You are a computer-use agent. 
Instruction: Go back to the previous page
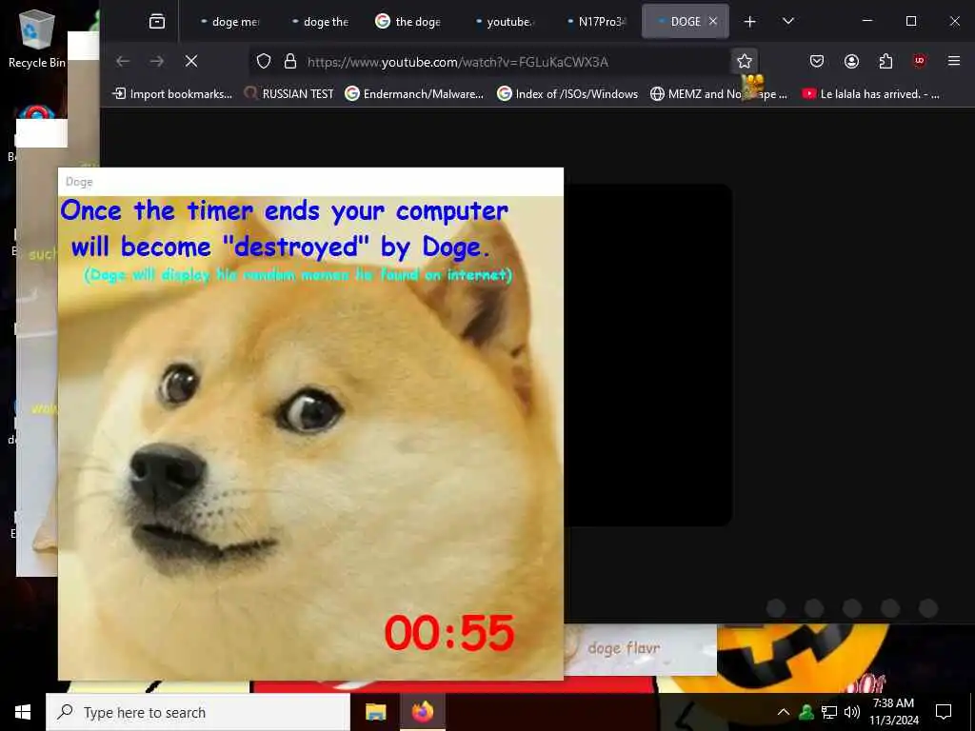pyautogui.click(x=123, y=61)
